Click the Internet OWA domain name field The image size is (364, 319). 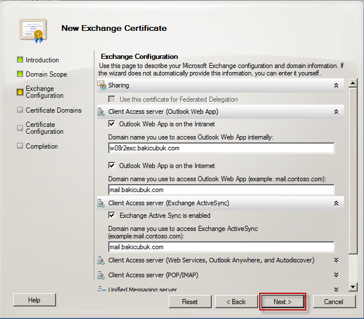pos(221,190)
